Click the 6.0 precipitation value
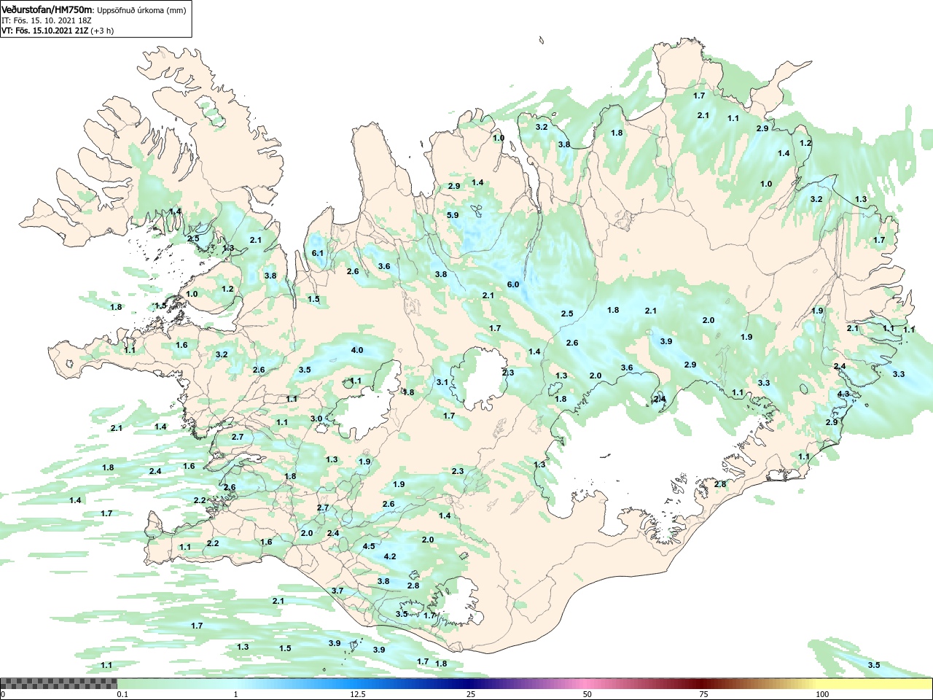The height and width of the screenshot is (700, 933). 513,284
